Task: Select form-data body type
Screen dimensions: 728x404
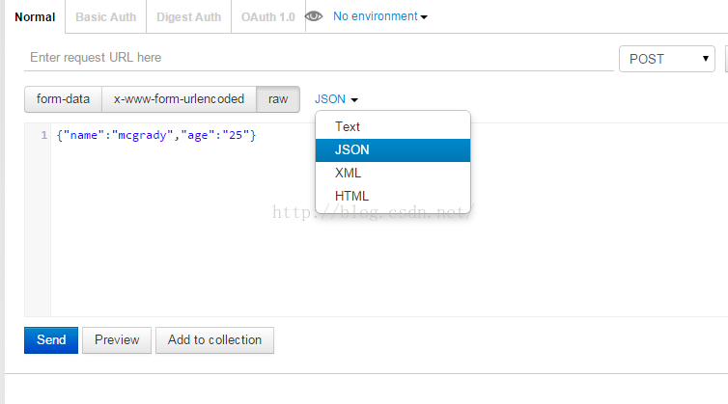Action: 63,98
